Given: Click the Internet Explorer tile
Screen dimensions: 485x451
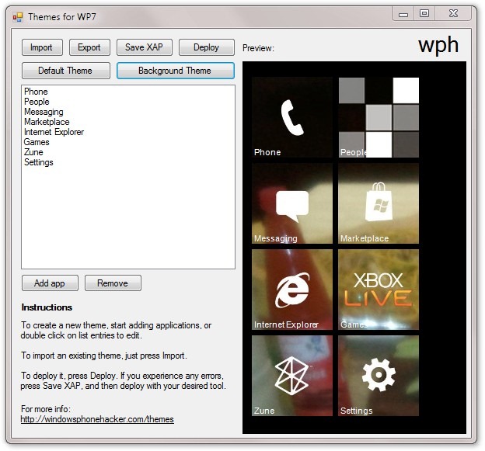Looking at the screenshot, I should [292, 290].
